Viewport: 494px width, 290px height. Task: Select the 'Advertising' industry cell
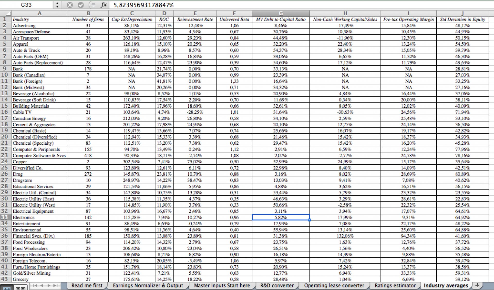click(x=40, y=25)
